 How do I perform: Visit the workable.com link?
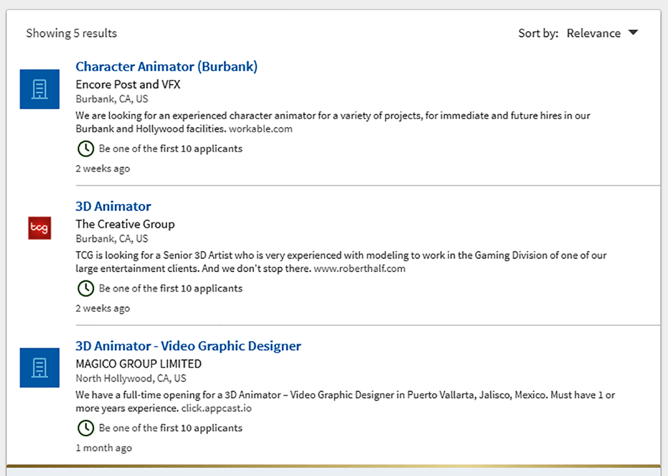261,128
